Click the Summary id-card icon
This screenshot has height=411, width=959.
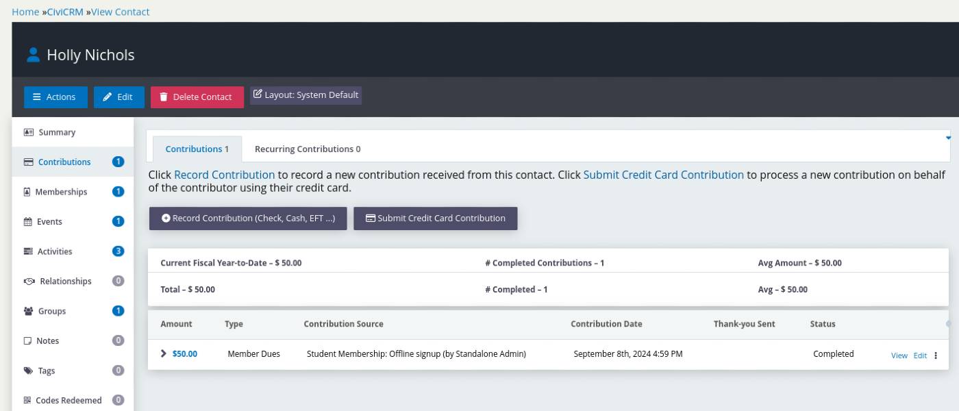(29, 132)
